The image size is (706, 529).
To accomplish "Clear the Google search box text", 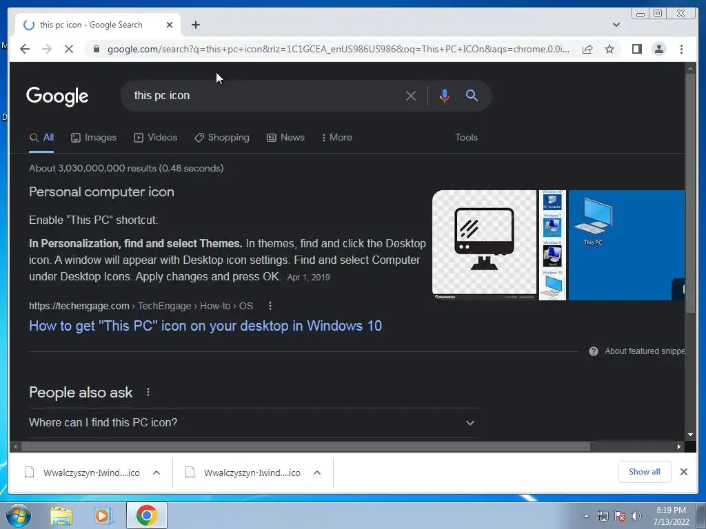I will click(411, 96).
